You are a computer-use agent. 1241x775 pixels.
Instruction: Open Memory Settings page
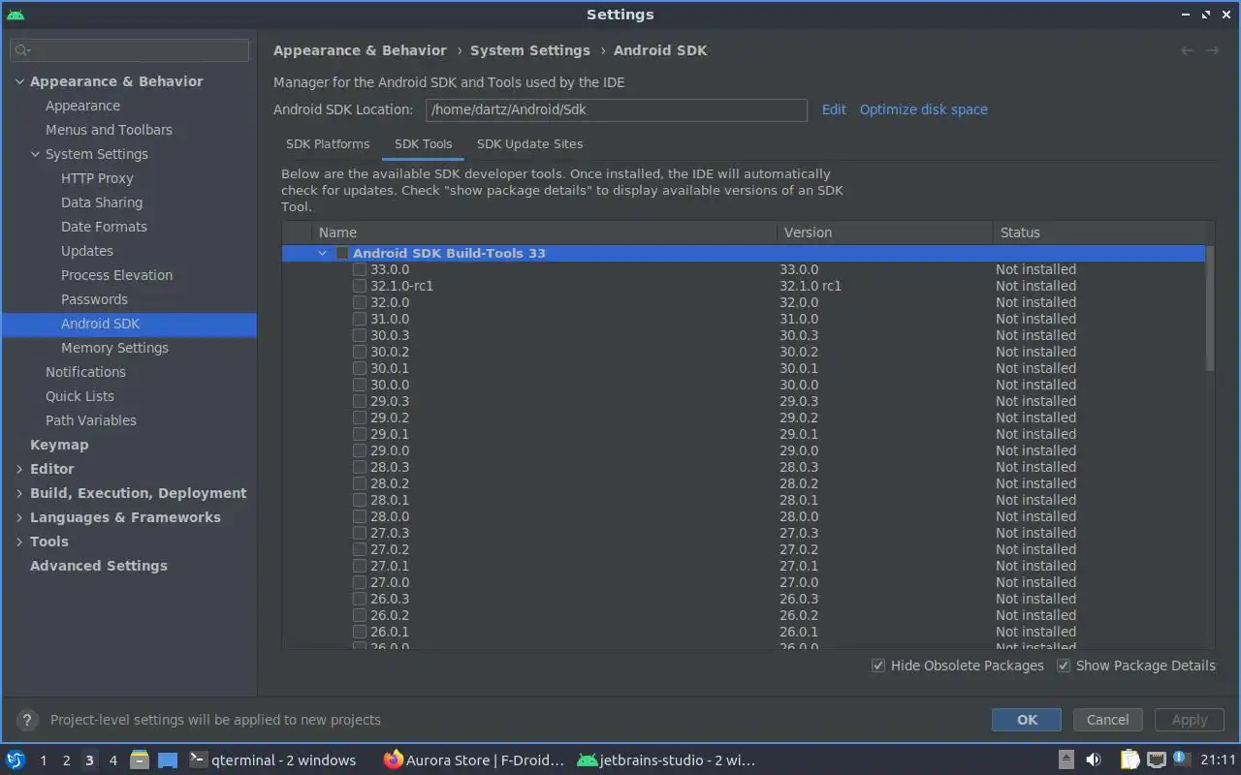(x=114, y=348)
